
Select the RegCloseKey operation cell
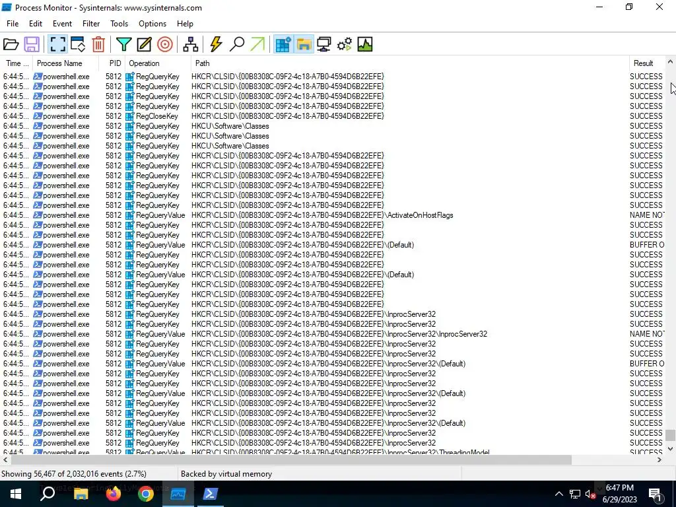[157, 116]
